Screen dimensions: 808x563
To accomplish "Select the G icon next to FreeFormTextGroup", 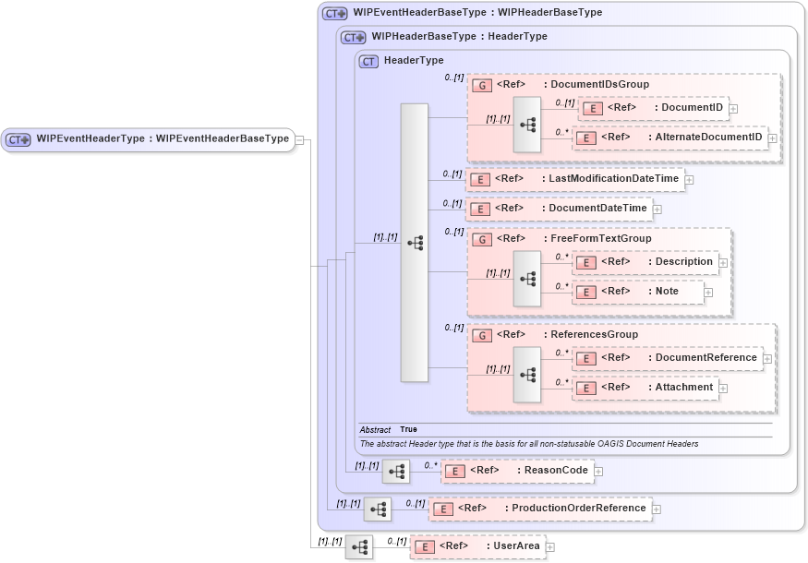I will tap(481, 238).
